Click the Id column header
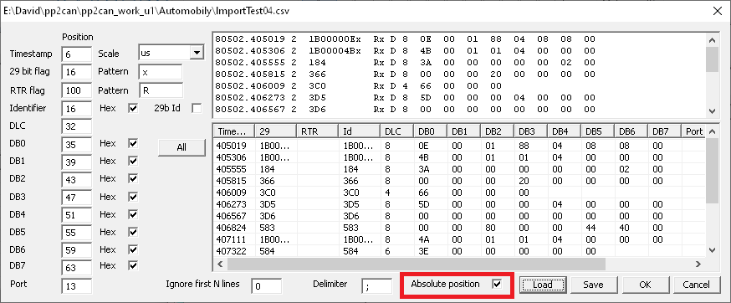The height and width of the screenshot is (303, 731). (360, 131)
